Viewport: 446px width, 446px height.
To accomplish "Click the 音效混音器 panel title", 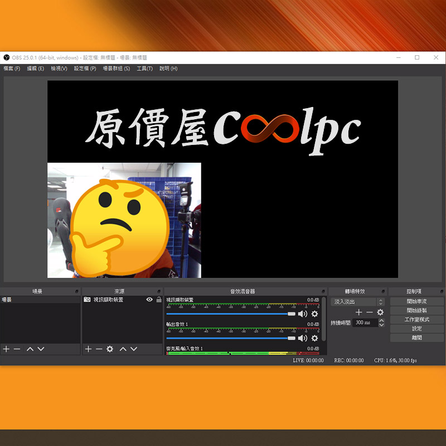I will pos(243,291).
